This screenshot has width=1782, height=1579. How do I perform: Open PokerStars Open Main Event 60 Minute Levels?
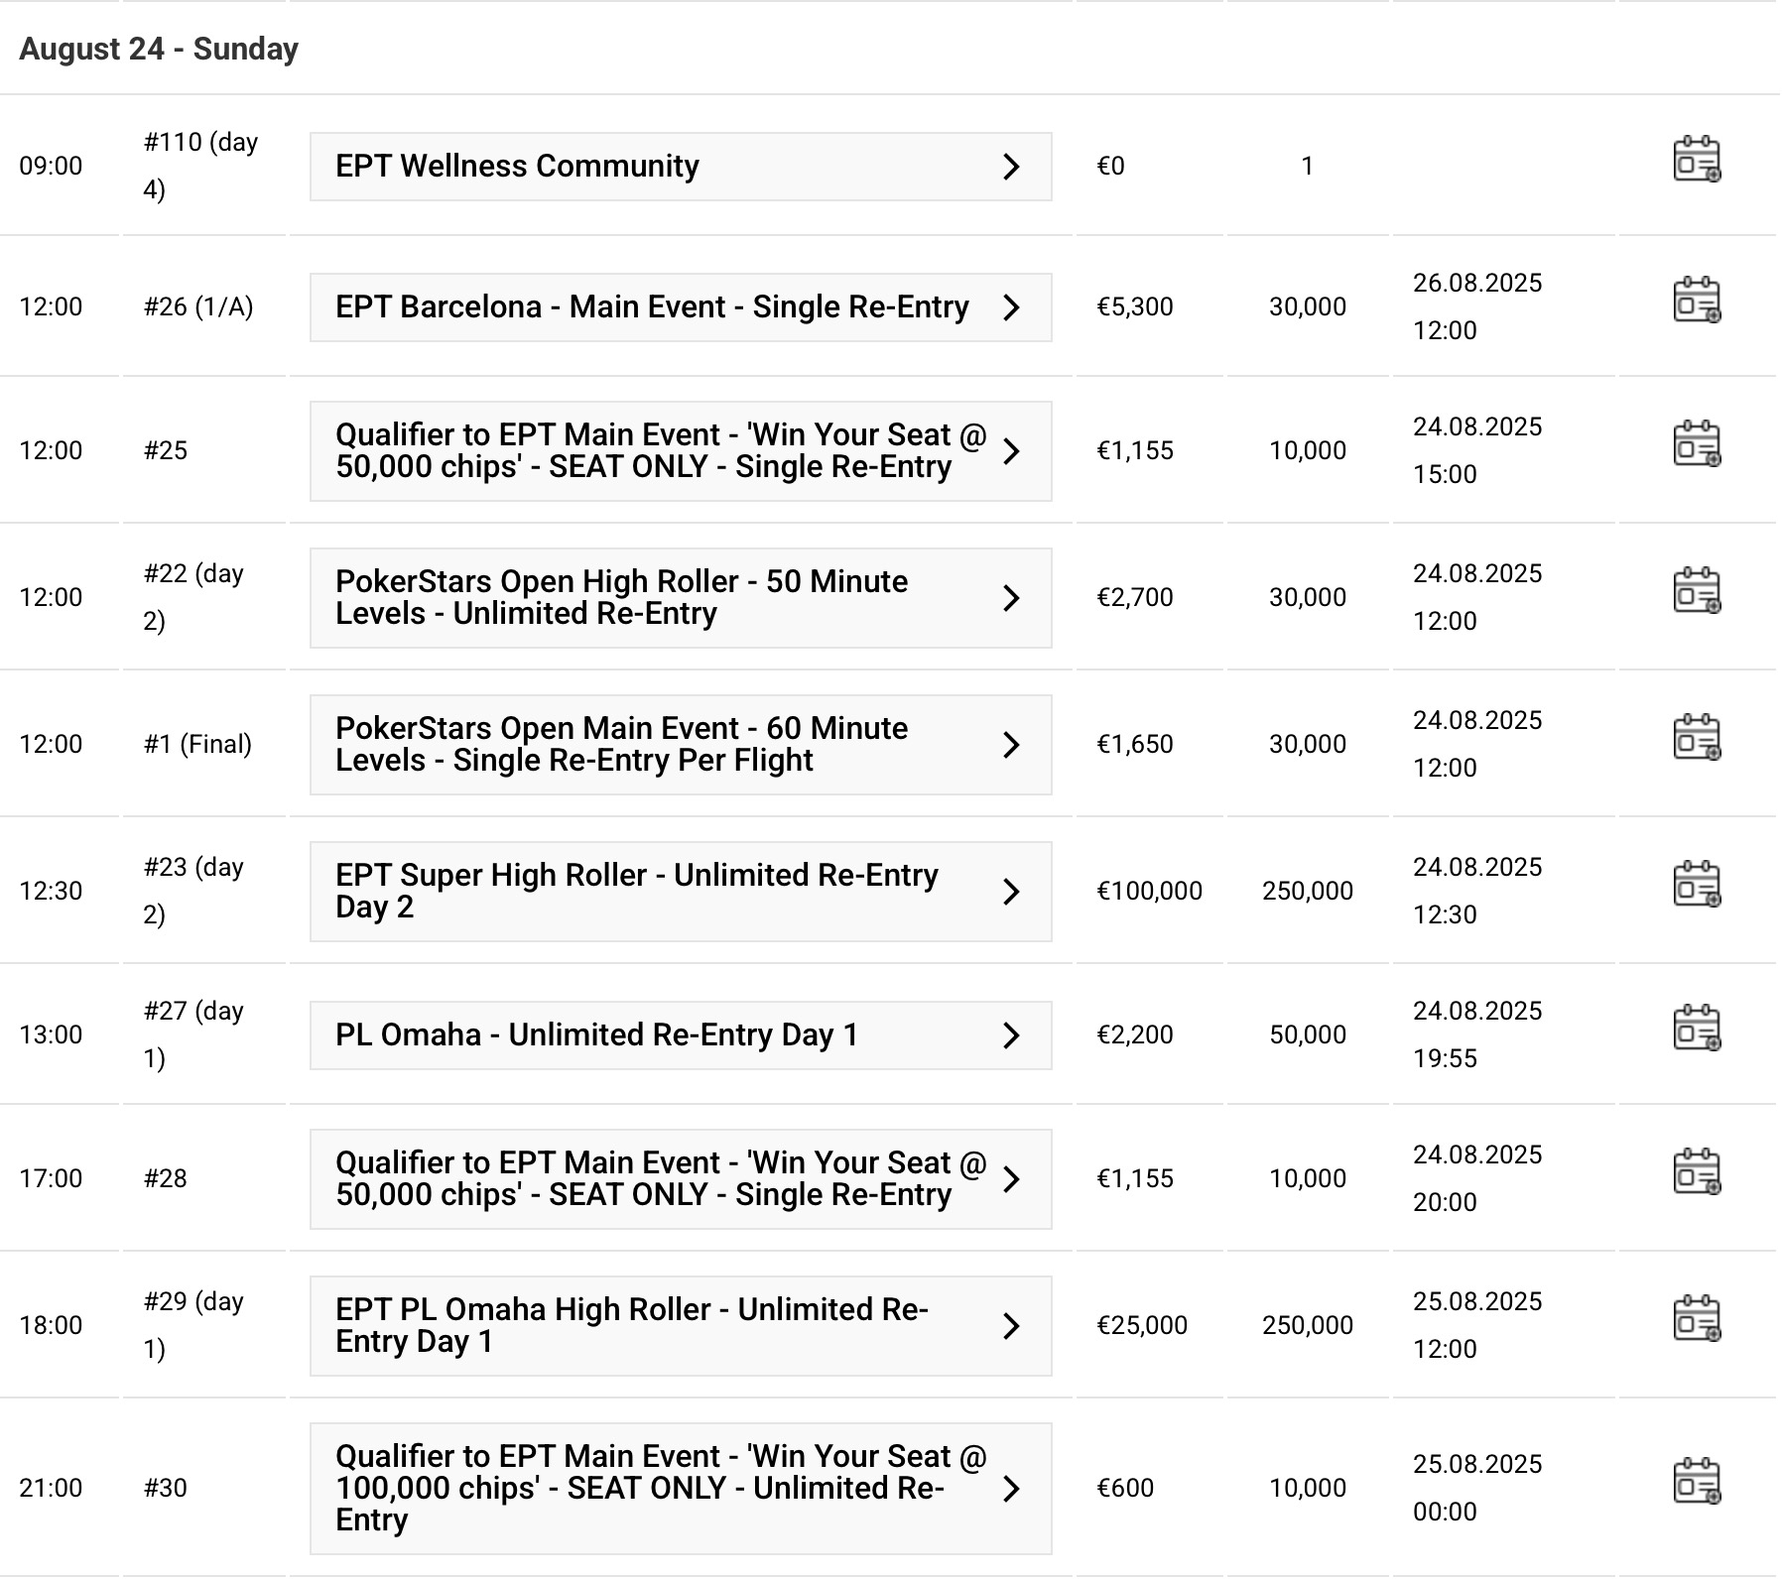click(621, 745)
